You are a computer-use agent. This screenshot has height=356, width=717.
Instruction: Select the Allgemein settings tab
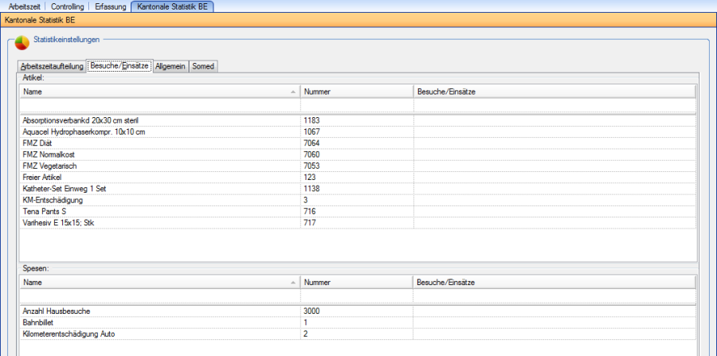170,66
